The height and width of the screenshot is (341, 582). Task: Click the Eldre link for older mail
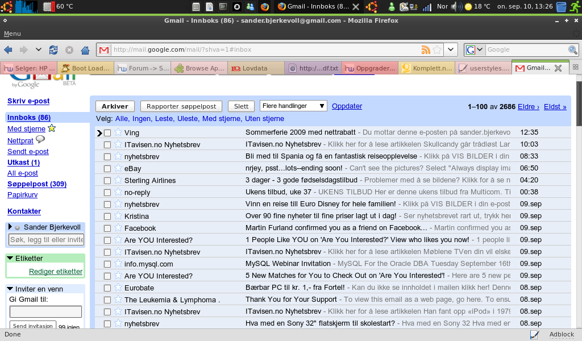pyautogui.click(x=529, y=107)
